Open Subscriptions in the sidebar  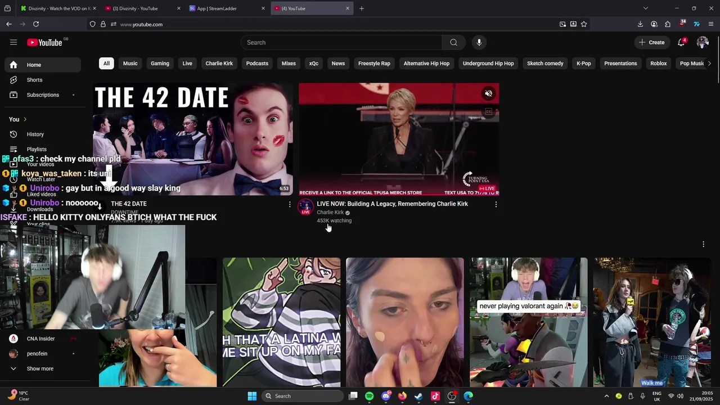pyautogui.click(x=43, y=94)
